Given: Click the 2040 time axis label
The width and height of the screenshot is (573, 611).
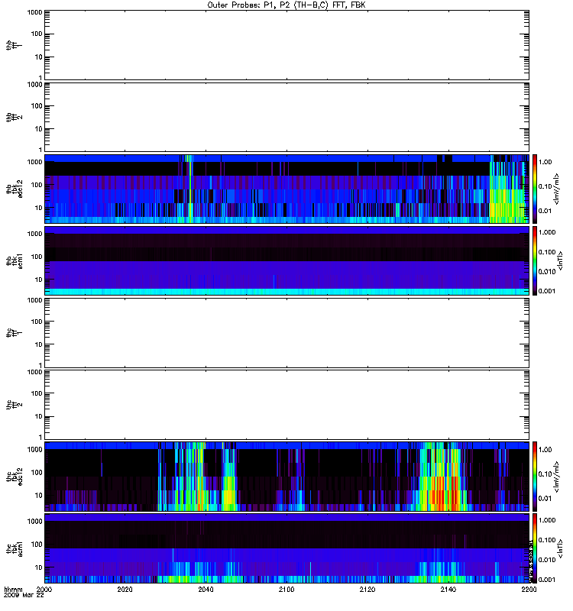Looking at the screenshot, I should [206, 589].
